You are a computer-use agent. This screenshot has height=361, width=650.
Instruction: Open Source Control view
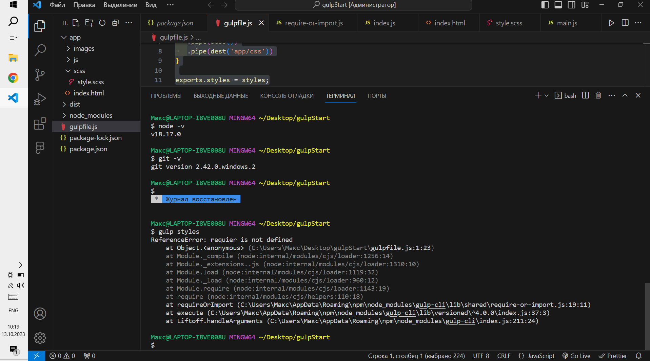click(x=40, y=74)
